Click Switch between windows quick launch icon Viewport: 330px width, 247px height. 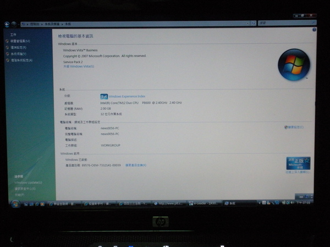point(31,204)
